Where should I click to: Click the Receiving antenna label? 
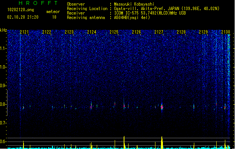(86, 18)
